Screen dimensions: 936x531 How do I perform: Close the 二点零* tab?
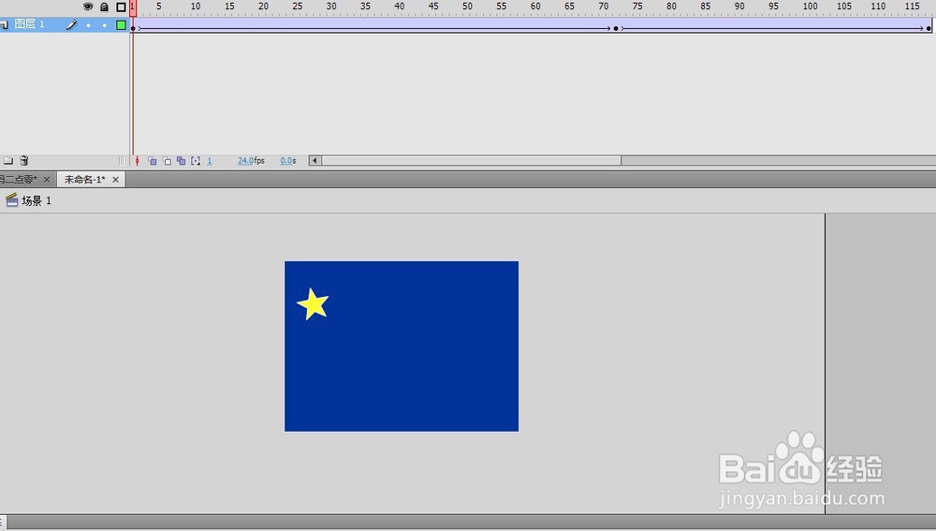(x=47, y=179)
